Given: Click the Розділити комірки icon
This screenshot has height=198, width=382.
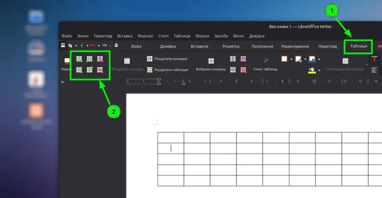Looking at the screenshot, I should click(x=150, y=59).
